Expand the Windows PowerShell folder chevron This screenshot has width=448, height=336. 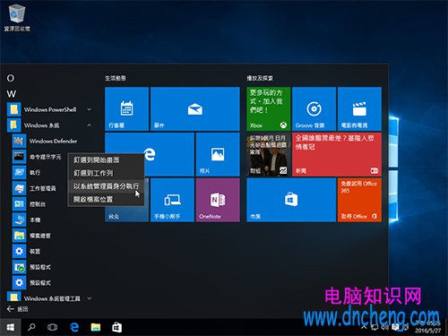90,109
